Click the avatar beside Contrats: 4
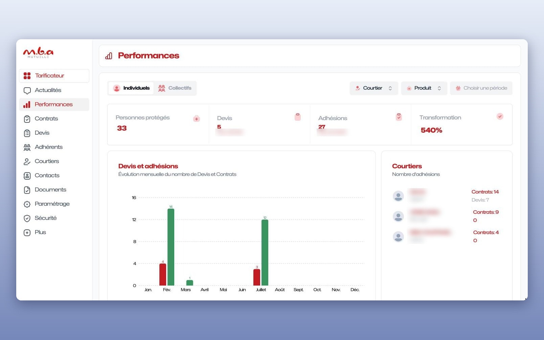 point(398,236)
